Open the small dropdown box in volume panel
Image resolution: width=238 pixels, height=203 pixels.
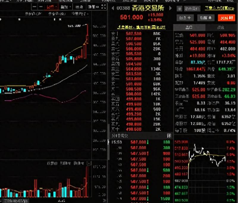[89, 163]
